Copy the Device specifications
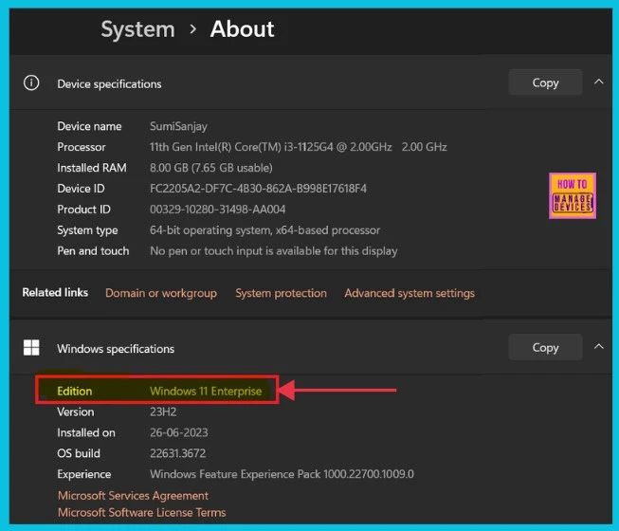The height and width of the screenshot is (531, 619). [x=545, y=82]
